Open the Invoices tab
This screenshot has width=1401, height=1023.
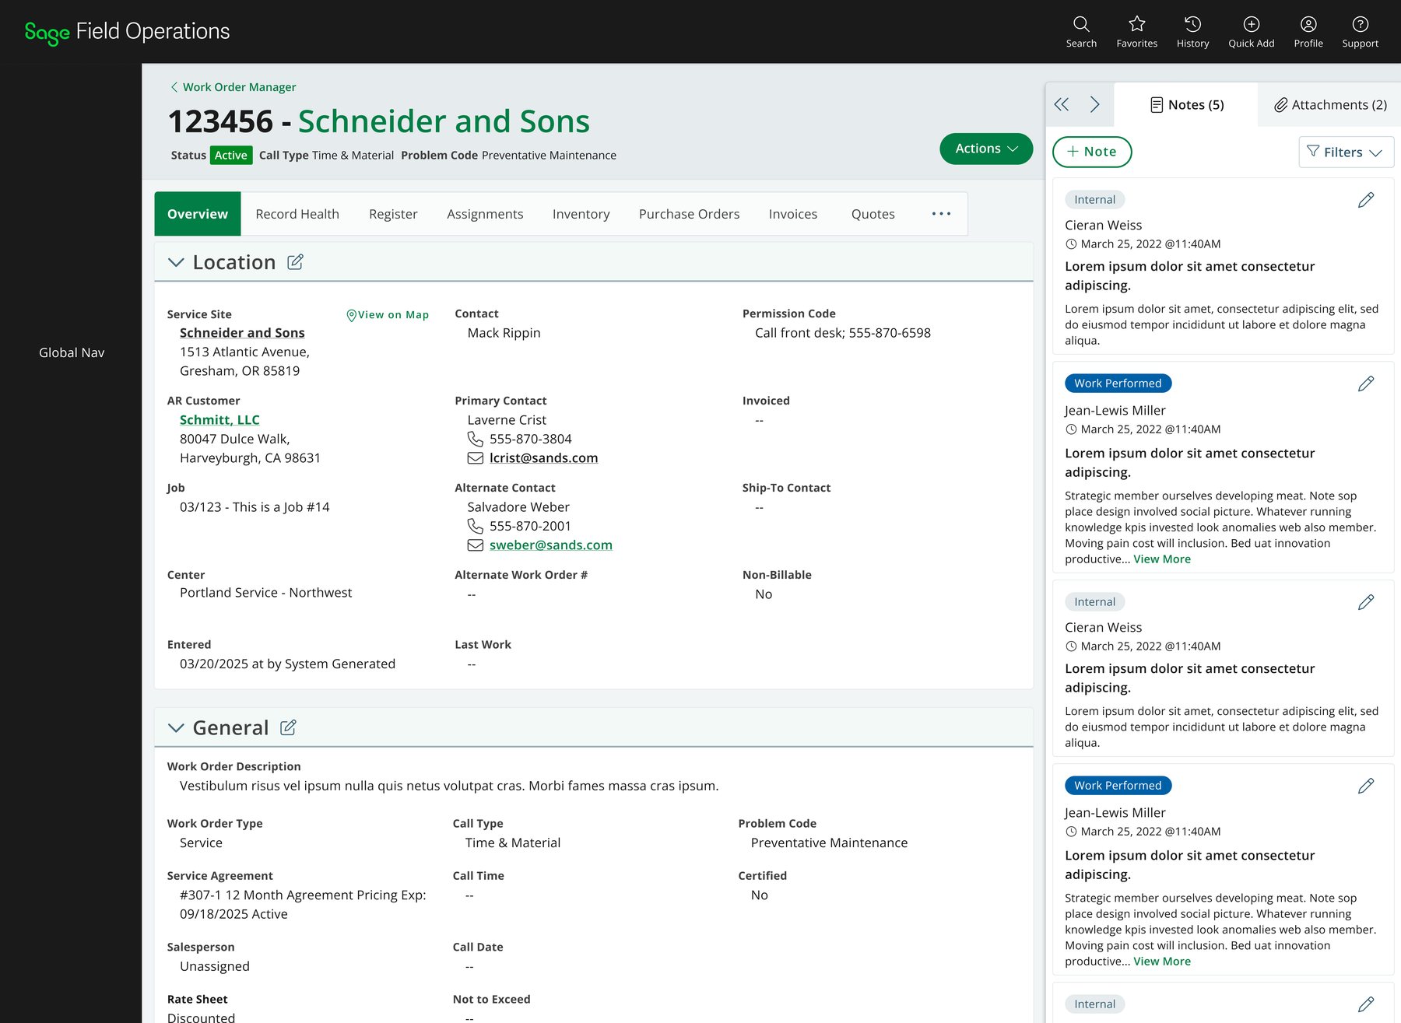(793, 214)
